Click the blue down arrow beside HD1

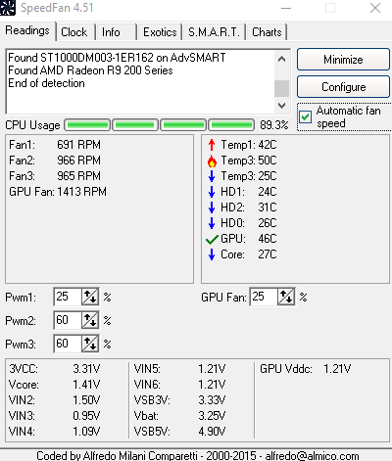[212, 192]
